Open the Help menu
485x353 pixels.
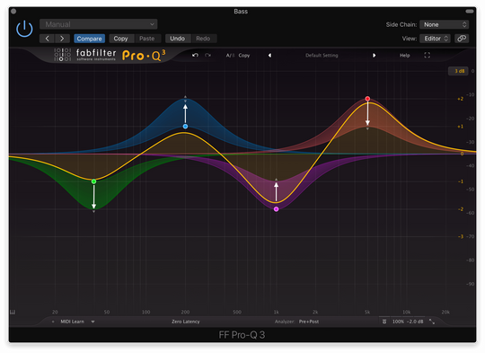click(x=404, y=56)
